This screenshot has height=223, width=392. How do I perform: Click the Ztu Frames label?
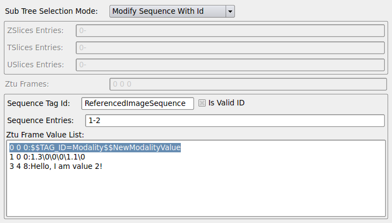coord(27,84)
